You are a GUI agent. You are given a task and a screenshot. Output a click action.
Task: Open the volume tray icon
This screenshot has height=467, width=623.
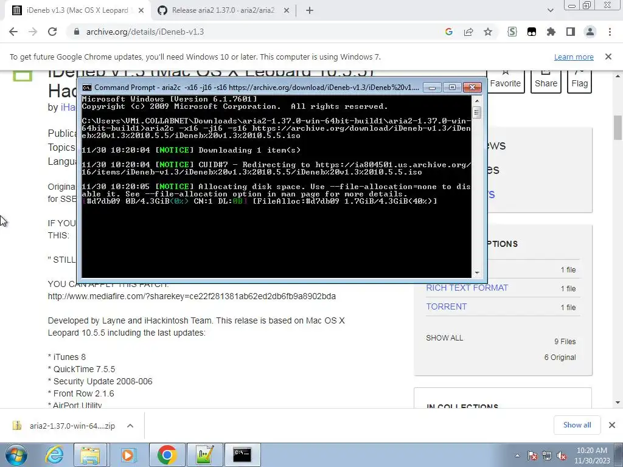[x=562, y=455]
